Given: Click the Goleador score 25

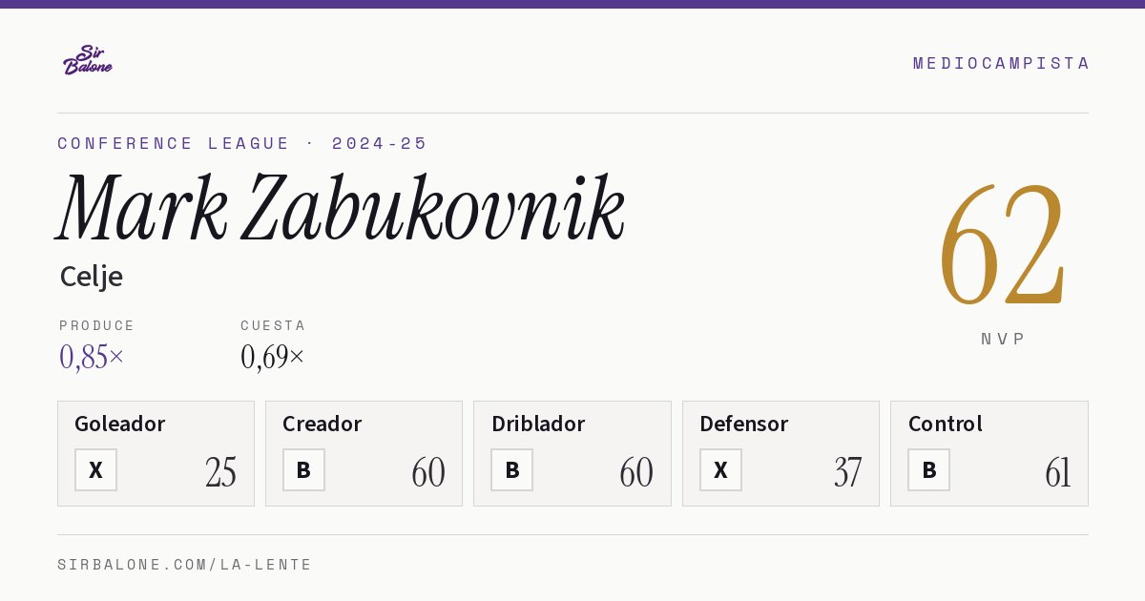Looking at the screenshot, I should click(x=220, y=472).
